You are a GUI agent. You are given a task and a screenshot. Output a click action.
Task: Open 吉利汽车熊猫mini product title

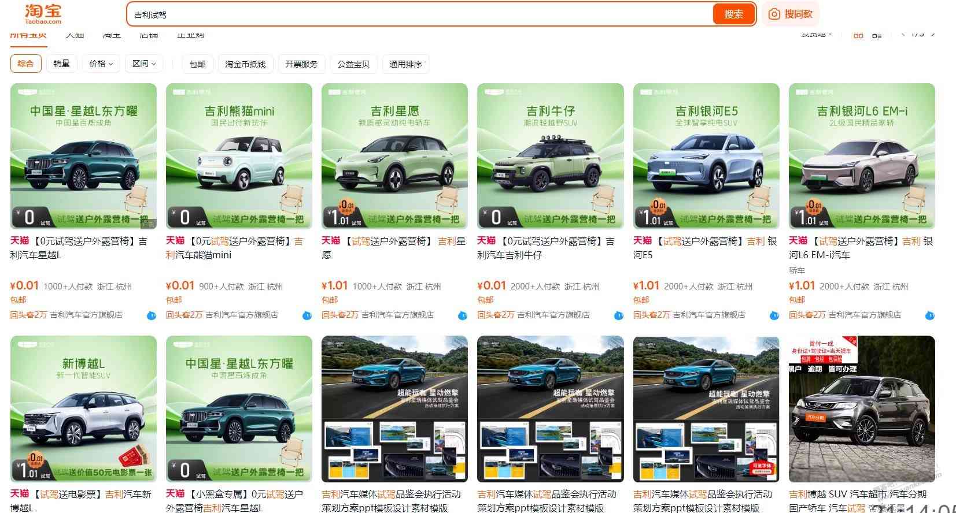point(234,248)
